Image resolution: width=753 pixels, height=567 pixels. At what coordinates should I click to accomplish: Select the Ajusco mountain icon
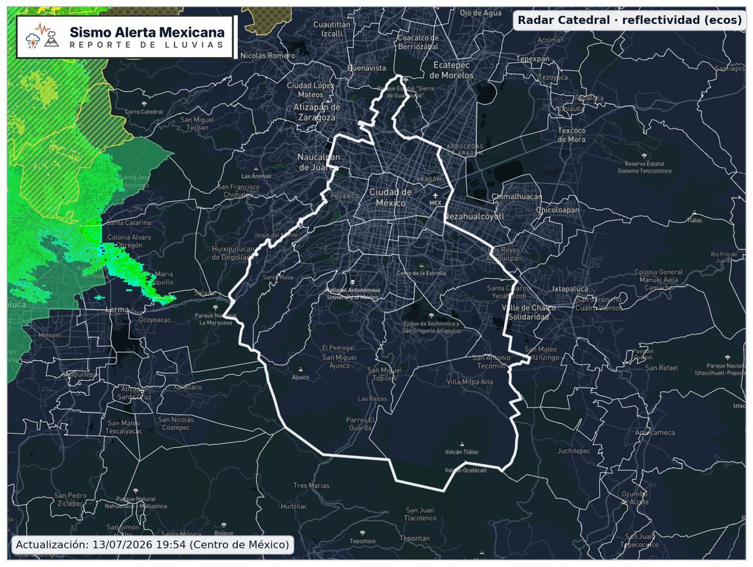(x=301, y=369)
